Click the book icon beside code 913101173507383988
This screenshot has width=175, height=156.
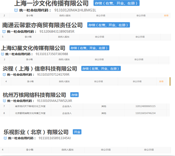click(x=3, y=54)
